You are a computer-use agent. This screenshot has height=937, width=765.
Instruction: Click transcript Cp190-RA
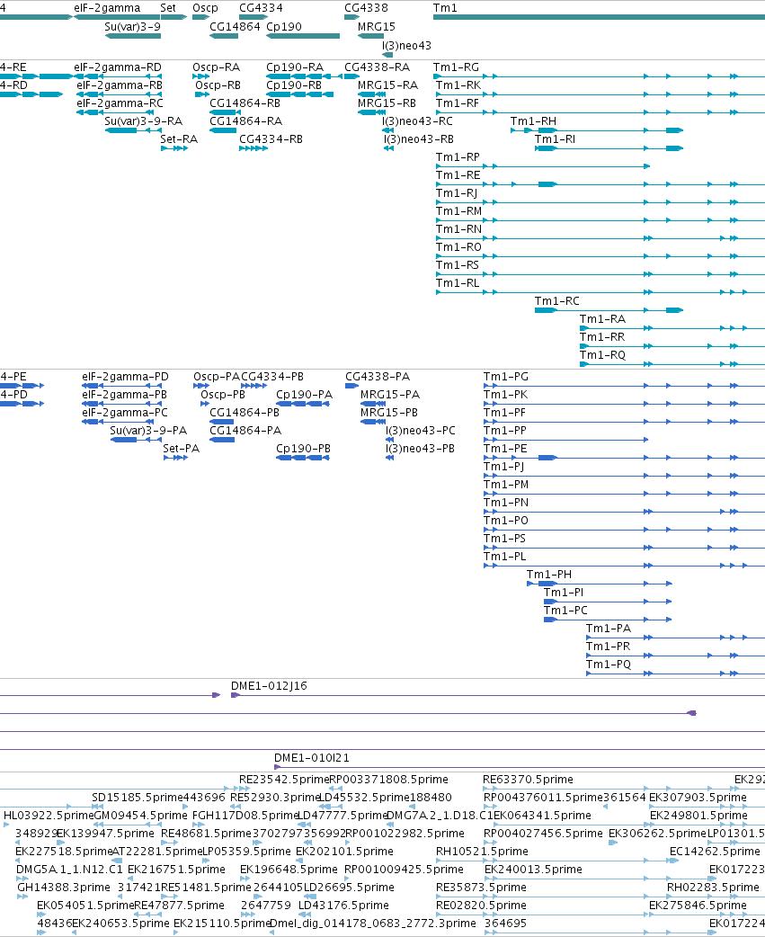(304, 76)
